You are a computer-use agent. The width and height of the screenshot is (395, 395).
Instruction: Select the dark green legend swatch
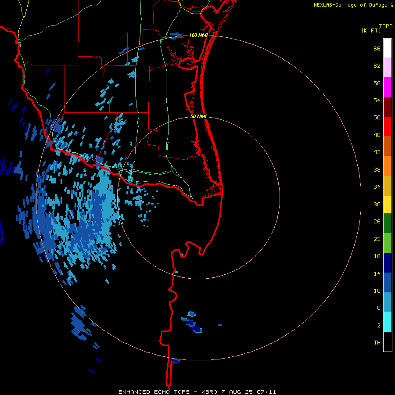tap(388, 223)
